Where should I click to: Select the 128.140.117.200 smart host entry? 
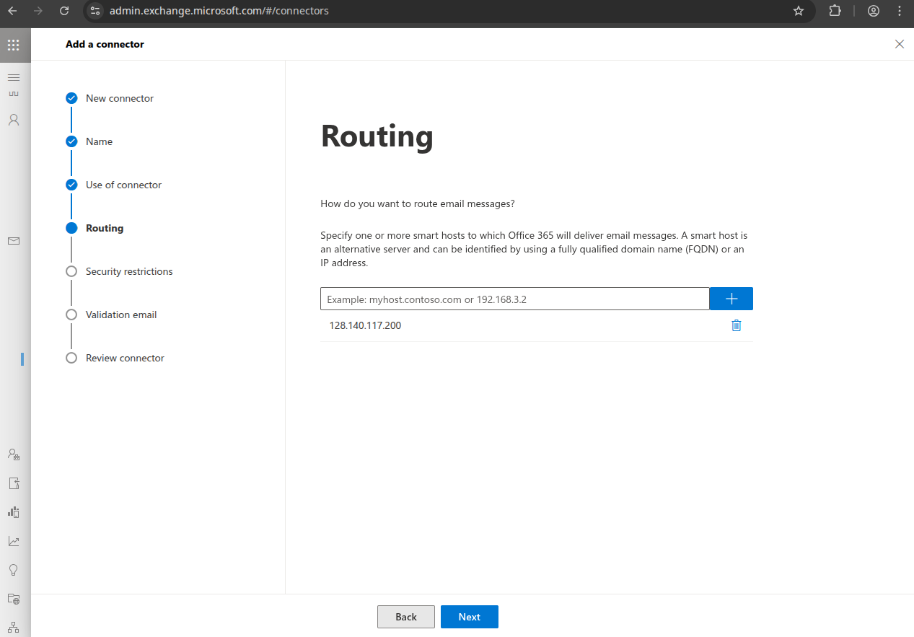(x=365, y=325)
